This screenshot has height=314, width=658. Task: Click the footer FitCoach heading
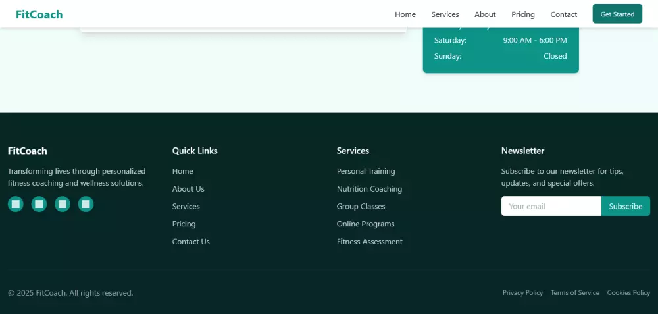coord(27,151)
